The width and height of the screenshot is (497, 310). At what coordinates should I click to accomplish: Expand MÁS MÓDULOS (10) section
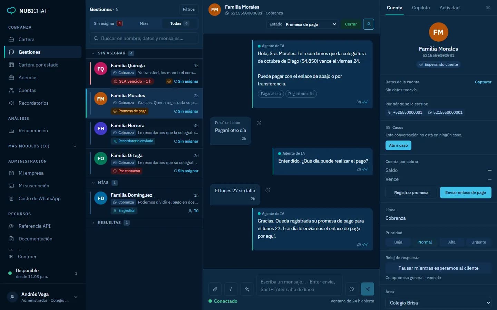[x=43, y=146]
